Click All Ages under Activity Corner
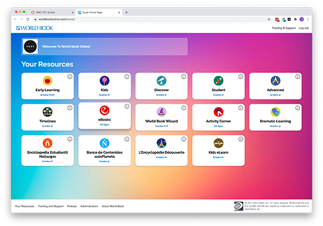The width and height of the screenshot is (323, 226). click(219, 126)
